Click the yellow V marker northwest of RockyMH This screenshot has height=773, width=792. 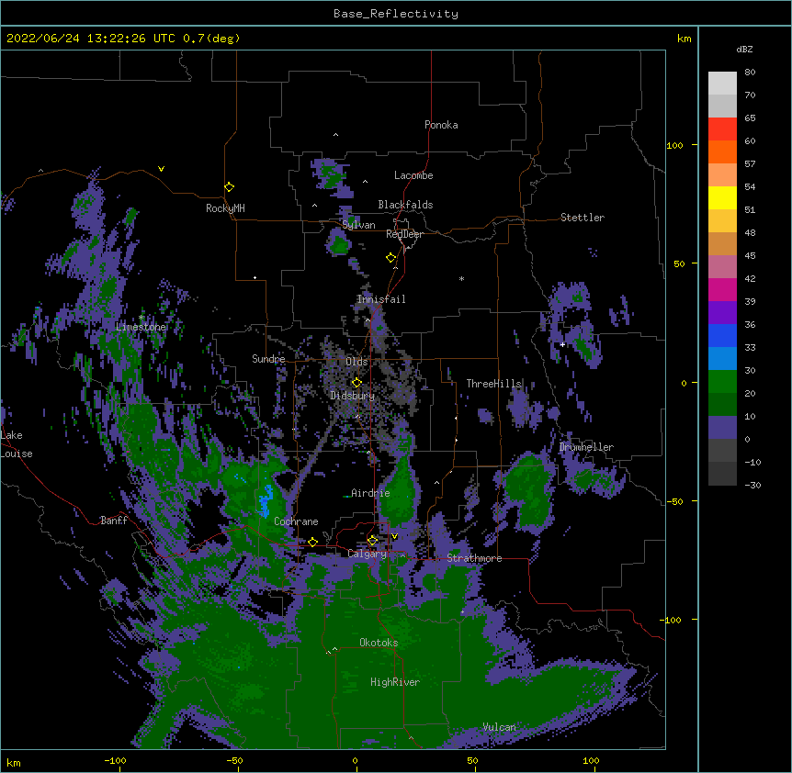coord(161,169)
